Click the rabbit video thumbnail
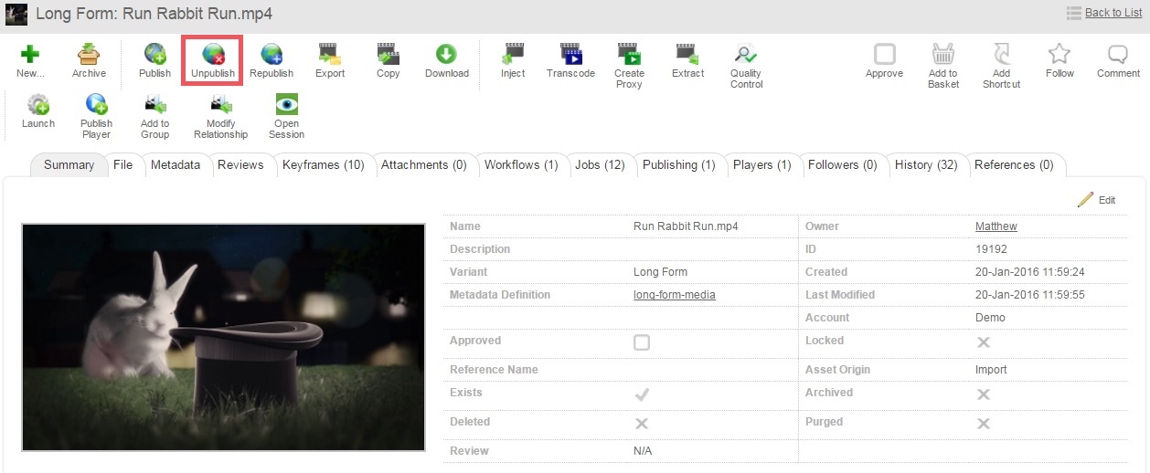This screenshot has height=473, width=1150. coord(223,337)
